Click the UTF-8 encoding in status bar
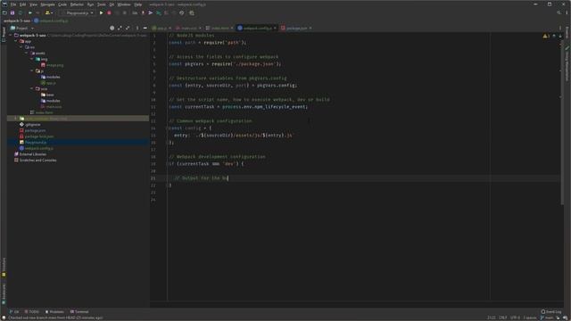 pyautogui.click(x=515, y=317)
